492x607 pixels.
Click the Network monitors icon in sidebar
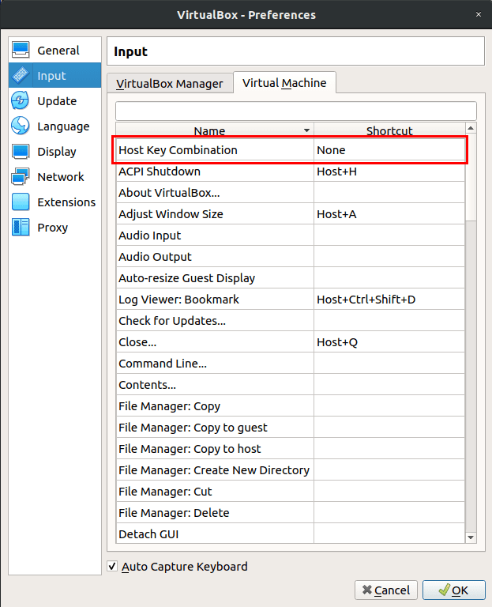(21, 176)
